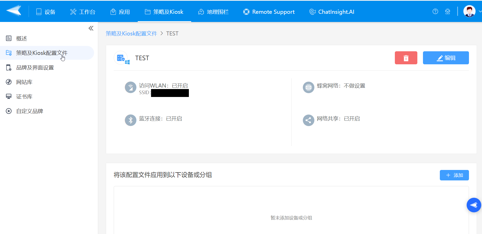Click the TEST breadcrumb text

click(172, 34)
